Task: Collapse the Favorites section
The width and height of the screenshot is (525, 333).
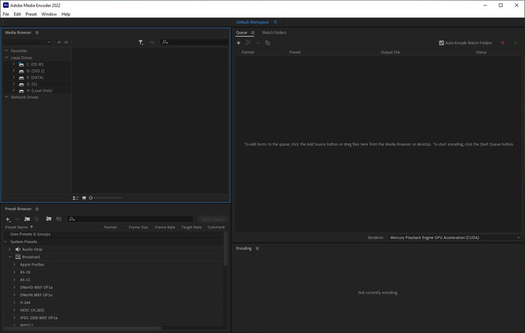Action: pyautogui.click(x=6, y=51)
